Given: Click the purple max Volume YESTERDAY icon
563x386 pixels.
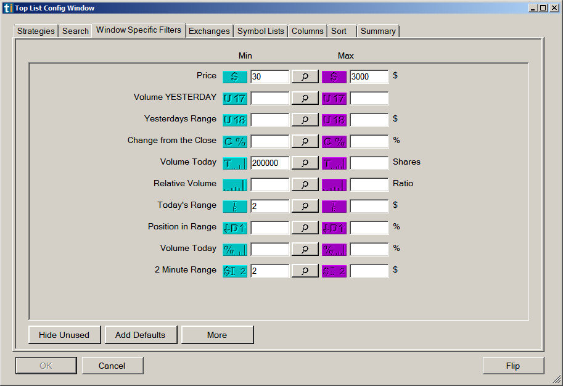Looking at the screenshot, I should pos(334,99).
